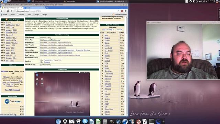Open the PlanetOSS review link
The width and height of the screenshot is (220, 124).
coord(57,60)
